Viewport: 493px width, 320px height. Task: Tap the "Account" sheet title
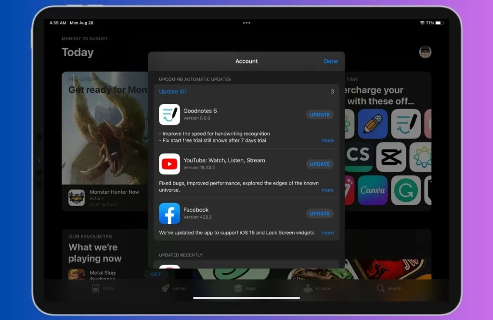click(246, 61)
